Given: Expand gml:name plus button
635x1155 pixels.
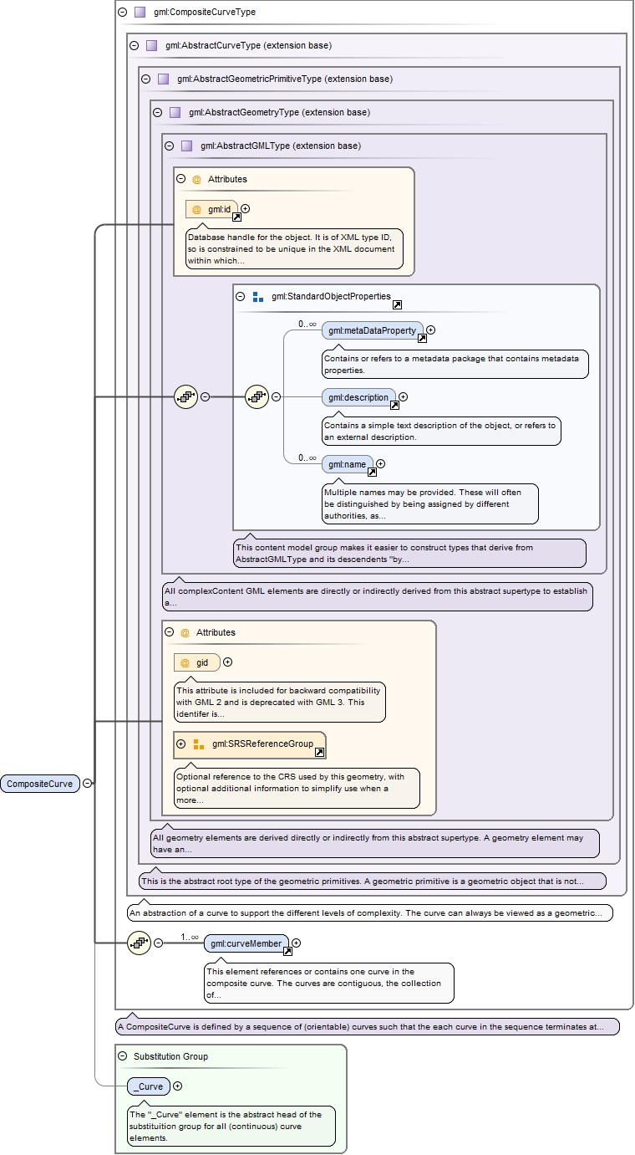Looking at the screenshot, I should coord(380,463).
